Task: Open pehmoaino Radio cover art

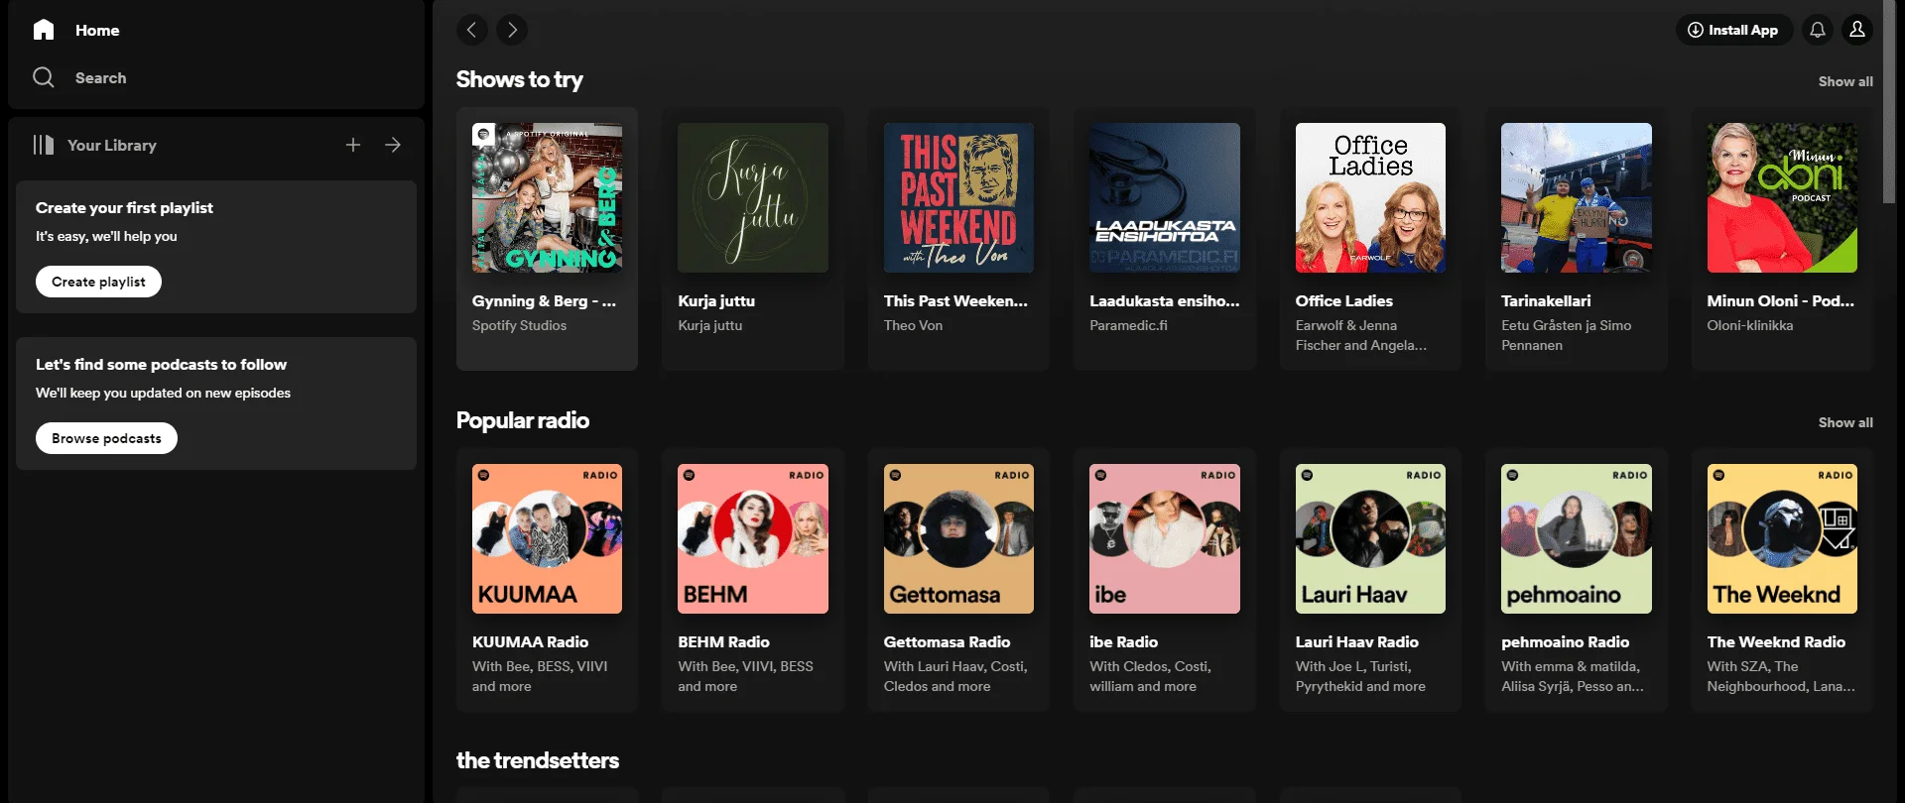Action: click(1577, 538)
